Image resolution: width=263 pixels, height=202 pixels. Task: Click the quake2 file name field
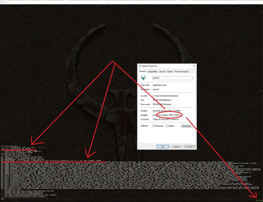pos(173,78)
